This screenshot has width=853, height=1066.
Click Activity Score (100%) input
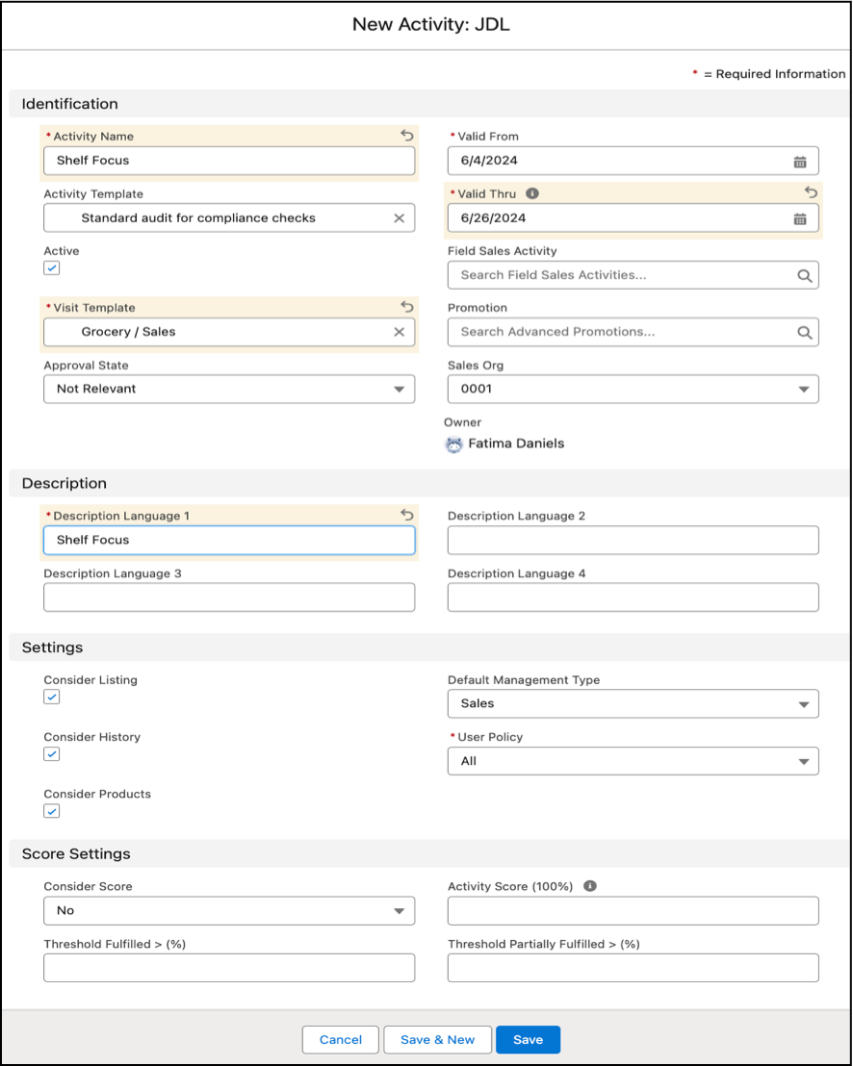633,910
